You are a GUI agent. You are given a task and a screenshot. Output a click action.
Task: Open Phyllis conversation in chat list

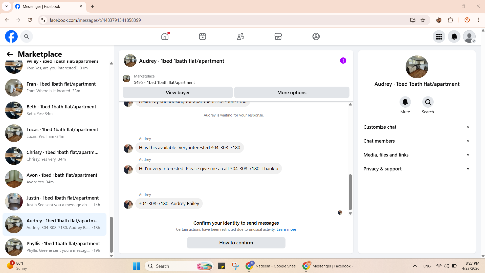point(54,247)
